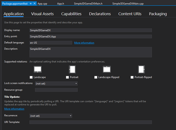Click the Landscape-flipped orientation icon
Viewport: 176px width, 130px height.
point(107,69)
